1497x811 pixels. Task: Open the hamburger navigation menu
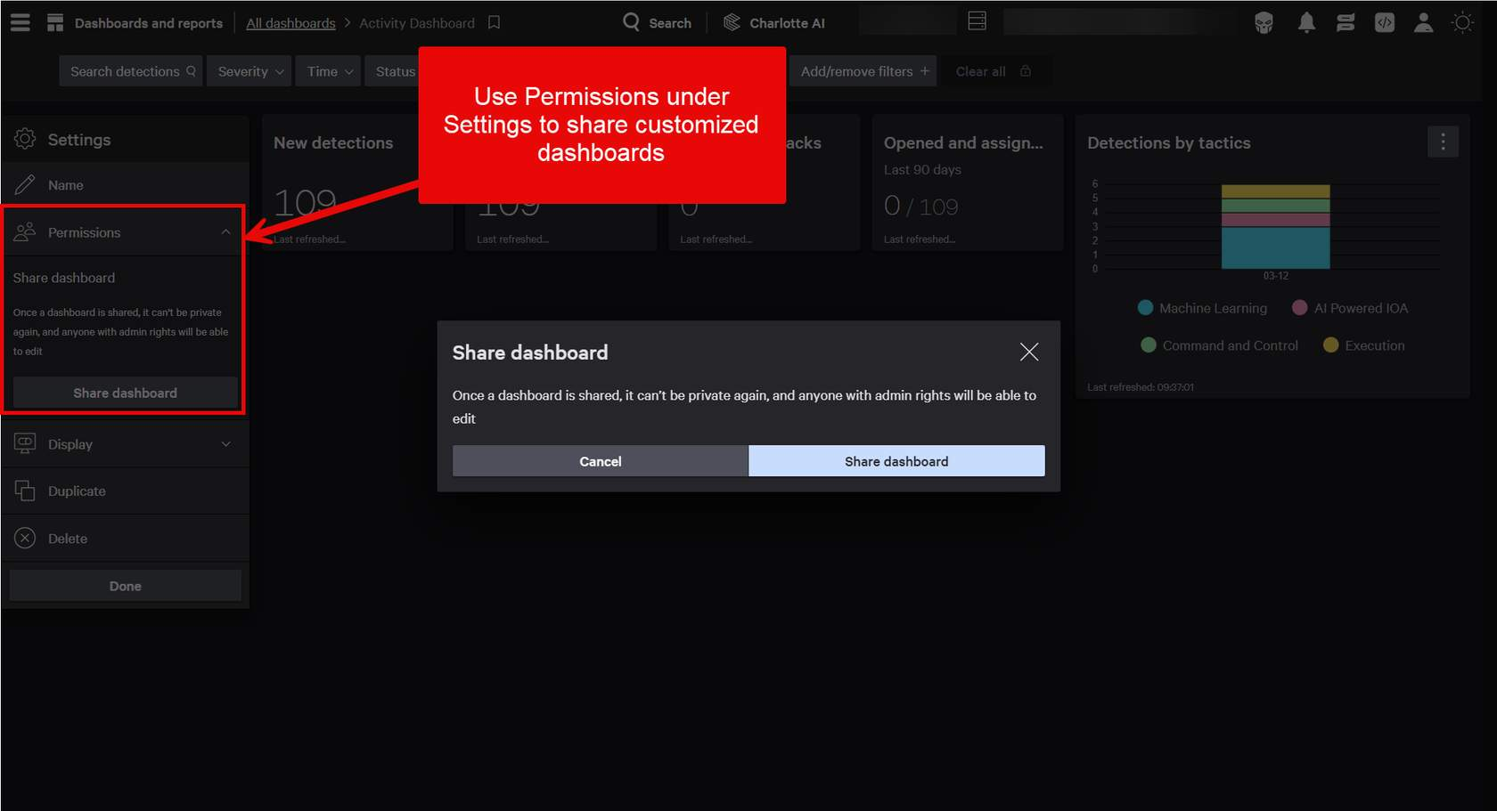click(x=20, y=23)
